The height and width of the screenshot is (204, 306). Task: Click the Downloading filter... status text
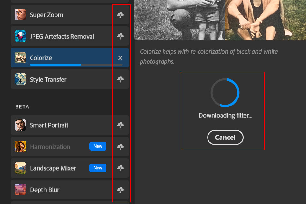pos(225,116)
